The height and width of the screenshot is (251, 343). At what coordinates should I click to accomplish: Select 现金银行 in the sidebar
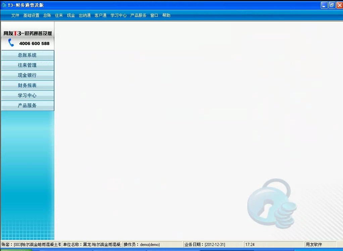(x=27, y=75)
